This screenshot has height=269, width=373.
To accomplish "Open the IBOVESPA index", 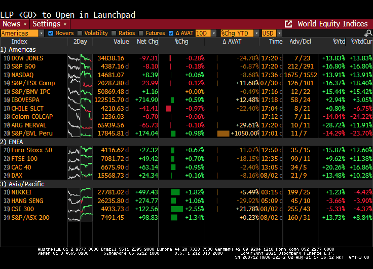I will click(25, 100).
